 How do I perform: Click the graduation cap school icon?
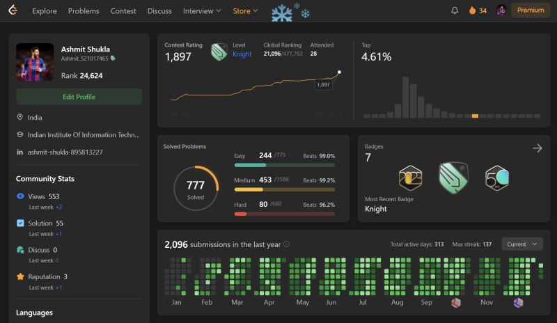click(x=20, y=134)
